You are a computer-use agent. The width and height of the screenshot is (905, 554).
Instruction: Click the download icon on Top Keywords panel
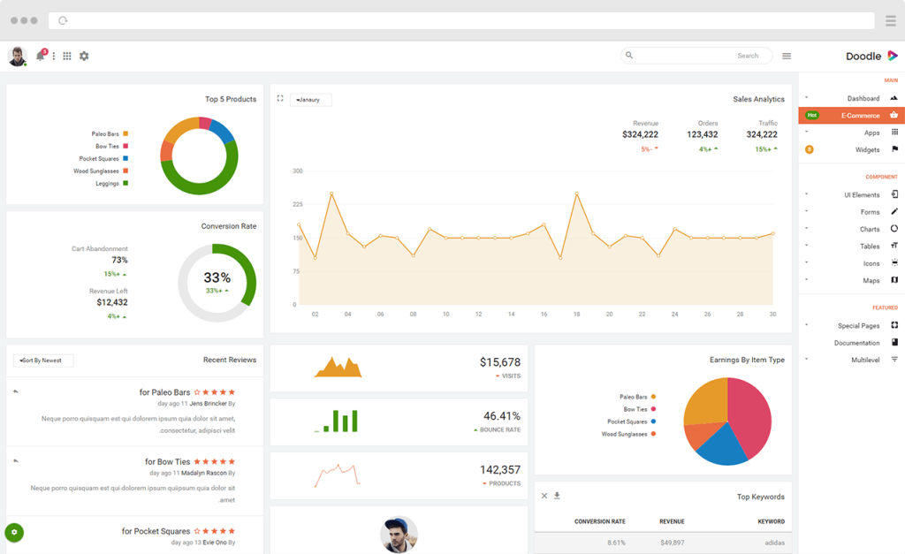556,497
